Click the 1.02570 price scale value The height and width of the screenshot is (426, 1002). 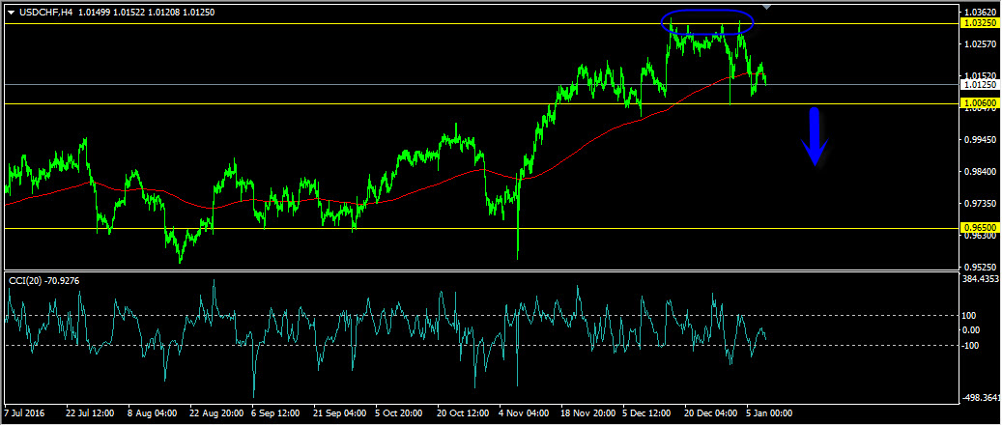pos(980,44)
